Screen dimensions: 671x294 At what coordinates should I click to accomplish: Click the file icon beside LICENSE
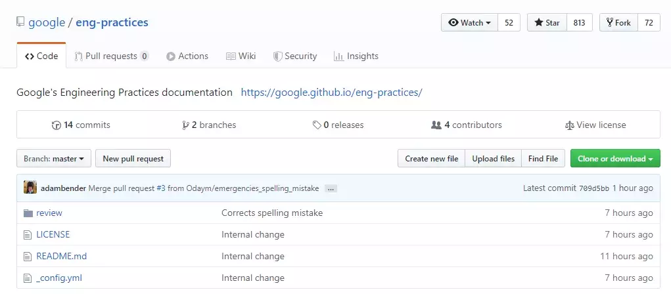point(28,234)
